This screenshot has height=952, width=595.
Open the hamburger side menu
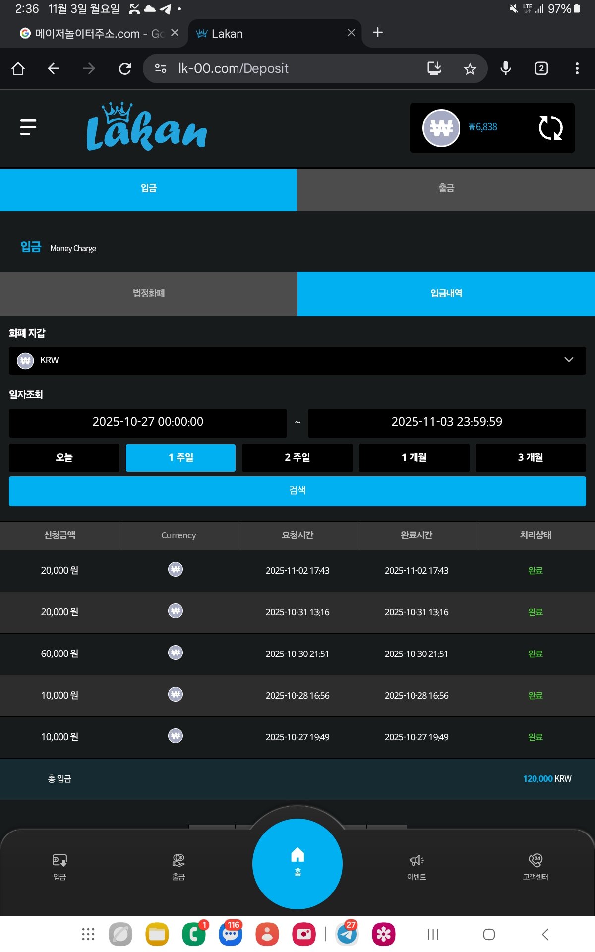click(x=28, y=127)
